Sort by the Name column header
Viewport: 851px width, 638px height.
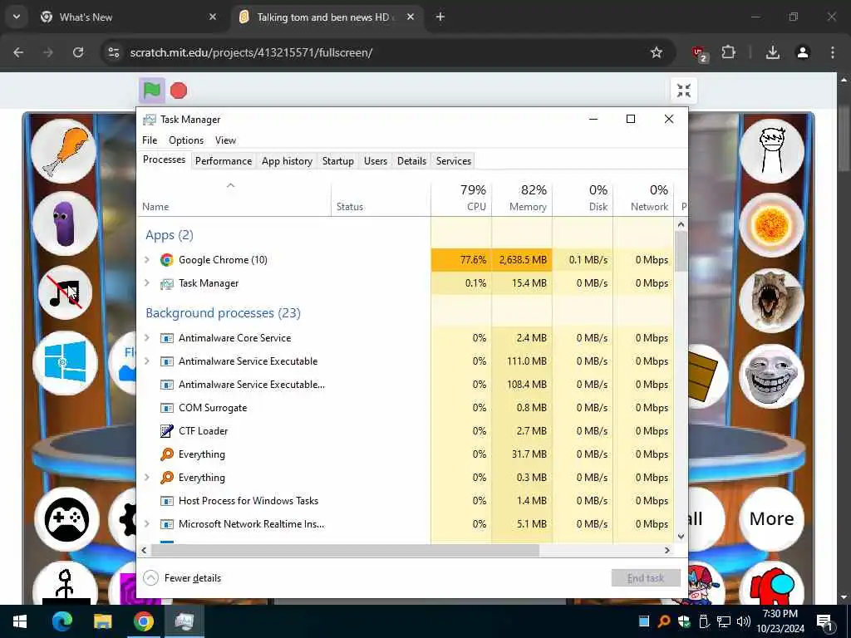tap(234, 198)
